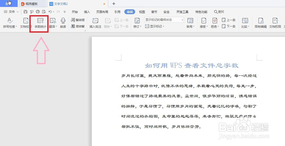Viewport: 285px width, 146px height.
Task: Click the 稻壳模板 tab icon
Action: pos(23,4)
